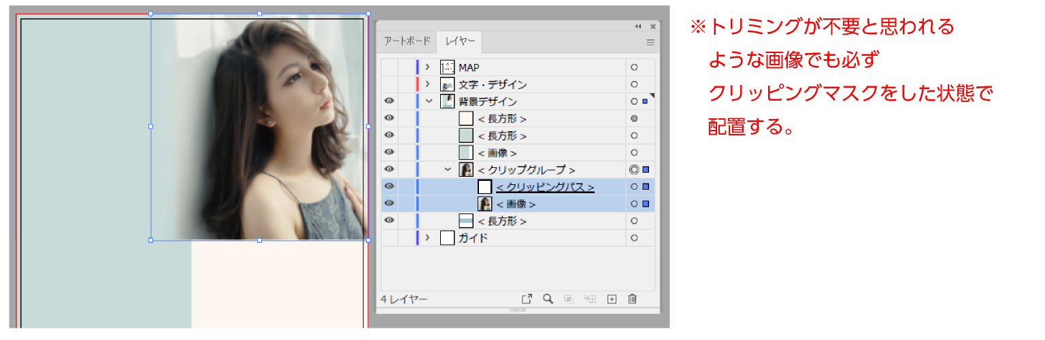Select the レイヤー tab

461,41
